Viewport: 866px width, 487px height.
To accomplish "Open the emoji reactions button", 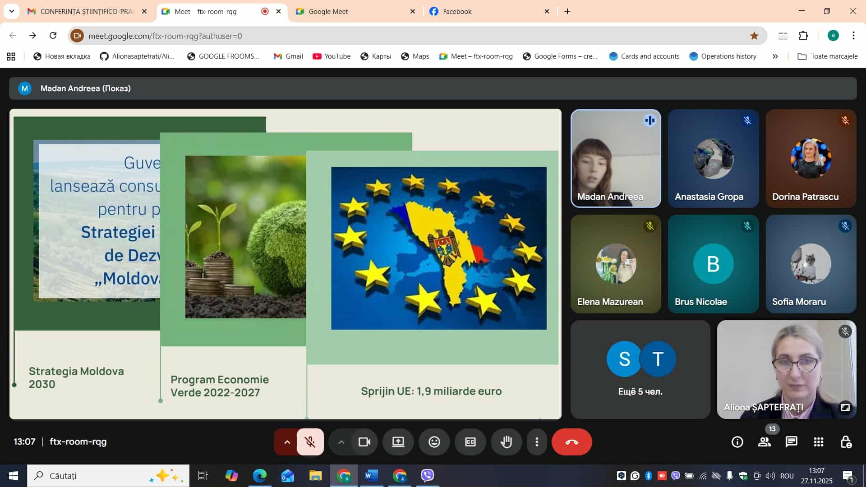I will [434, 442].
